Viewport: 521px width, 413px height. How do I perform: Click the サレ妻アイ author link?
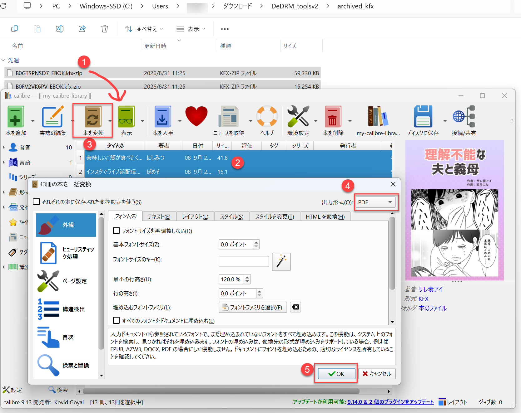(431, 289)
